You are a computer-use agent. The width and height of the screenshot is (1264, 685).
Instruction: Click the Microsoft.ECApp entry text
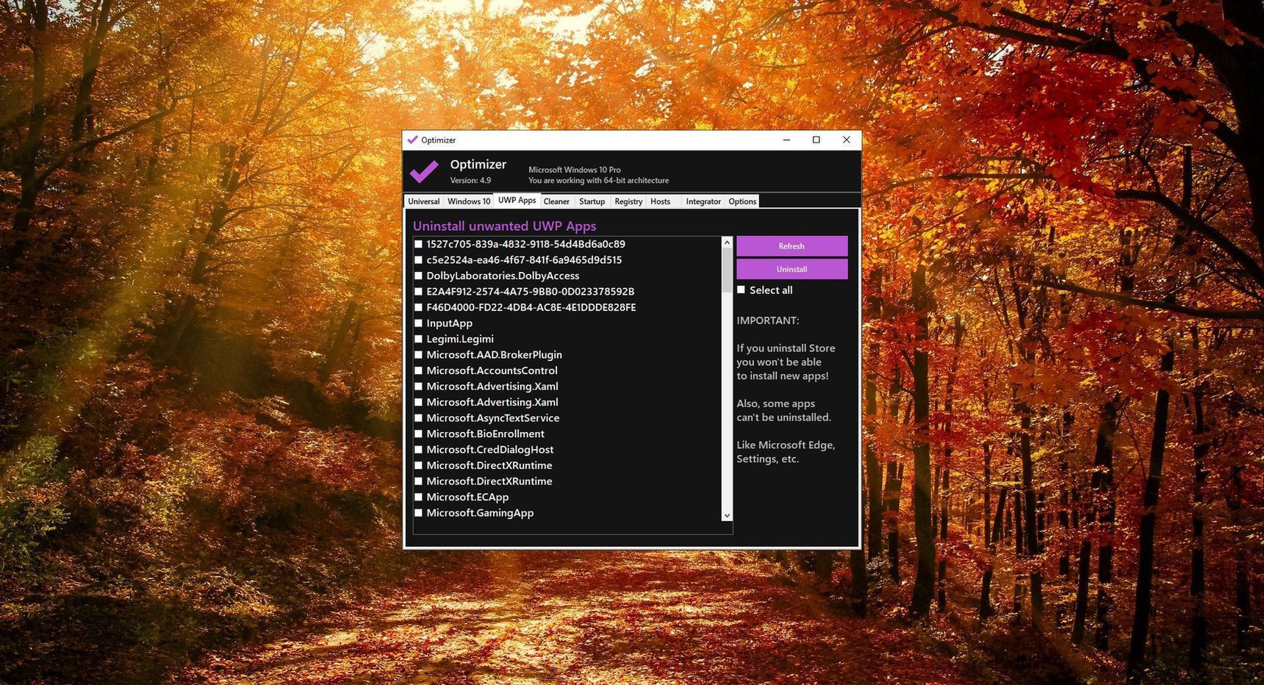tap(467, 497)
